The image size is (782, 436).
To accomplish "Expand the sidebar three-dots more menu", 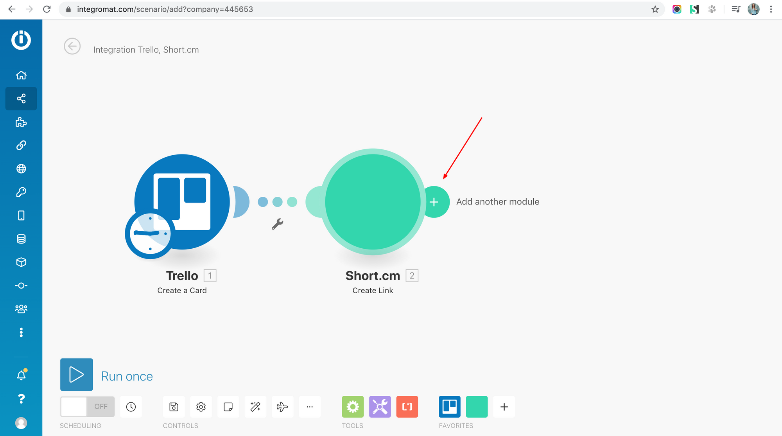I will (21, 332).
